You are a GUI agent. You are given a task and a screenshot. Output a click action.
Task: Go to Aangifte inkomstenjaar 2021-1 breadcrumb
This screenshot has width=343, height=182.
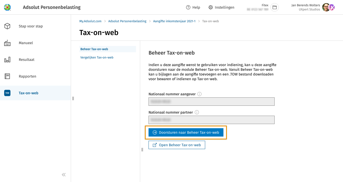[x=174, y=21]
